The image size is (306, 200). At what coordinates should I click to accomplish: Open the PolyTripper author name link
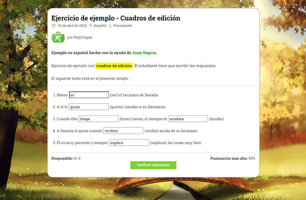point(80,38)
